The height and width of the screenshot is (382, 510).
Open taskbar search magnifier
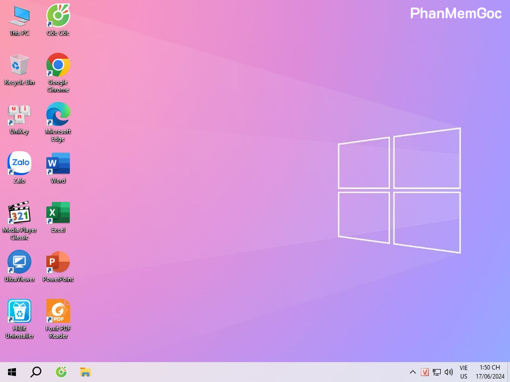coord(36,372)
